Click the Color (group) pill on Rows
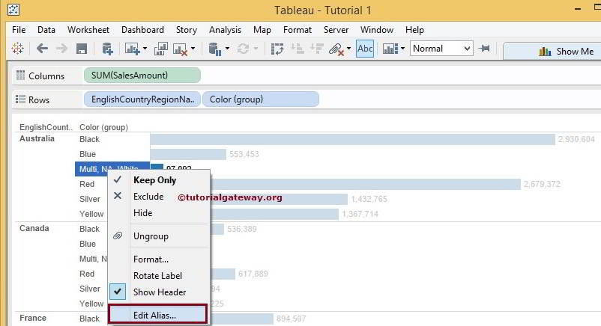Viewport: 601px width, 326px height. tap(261, 99)
